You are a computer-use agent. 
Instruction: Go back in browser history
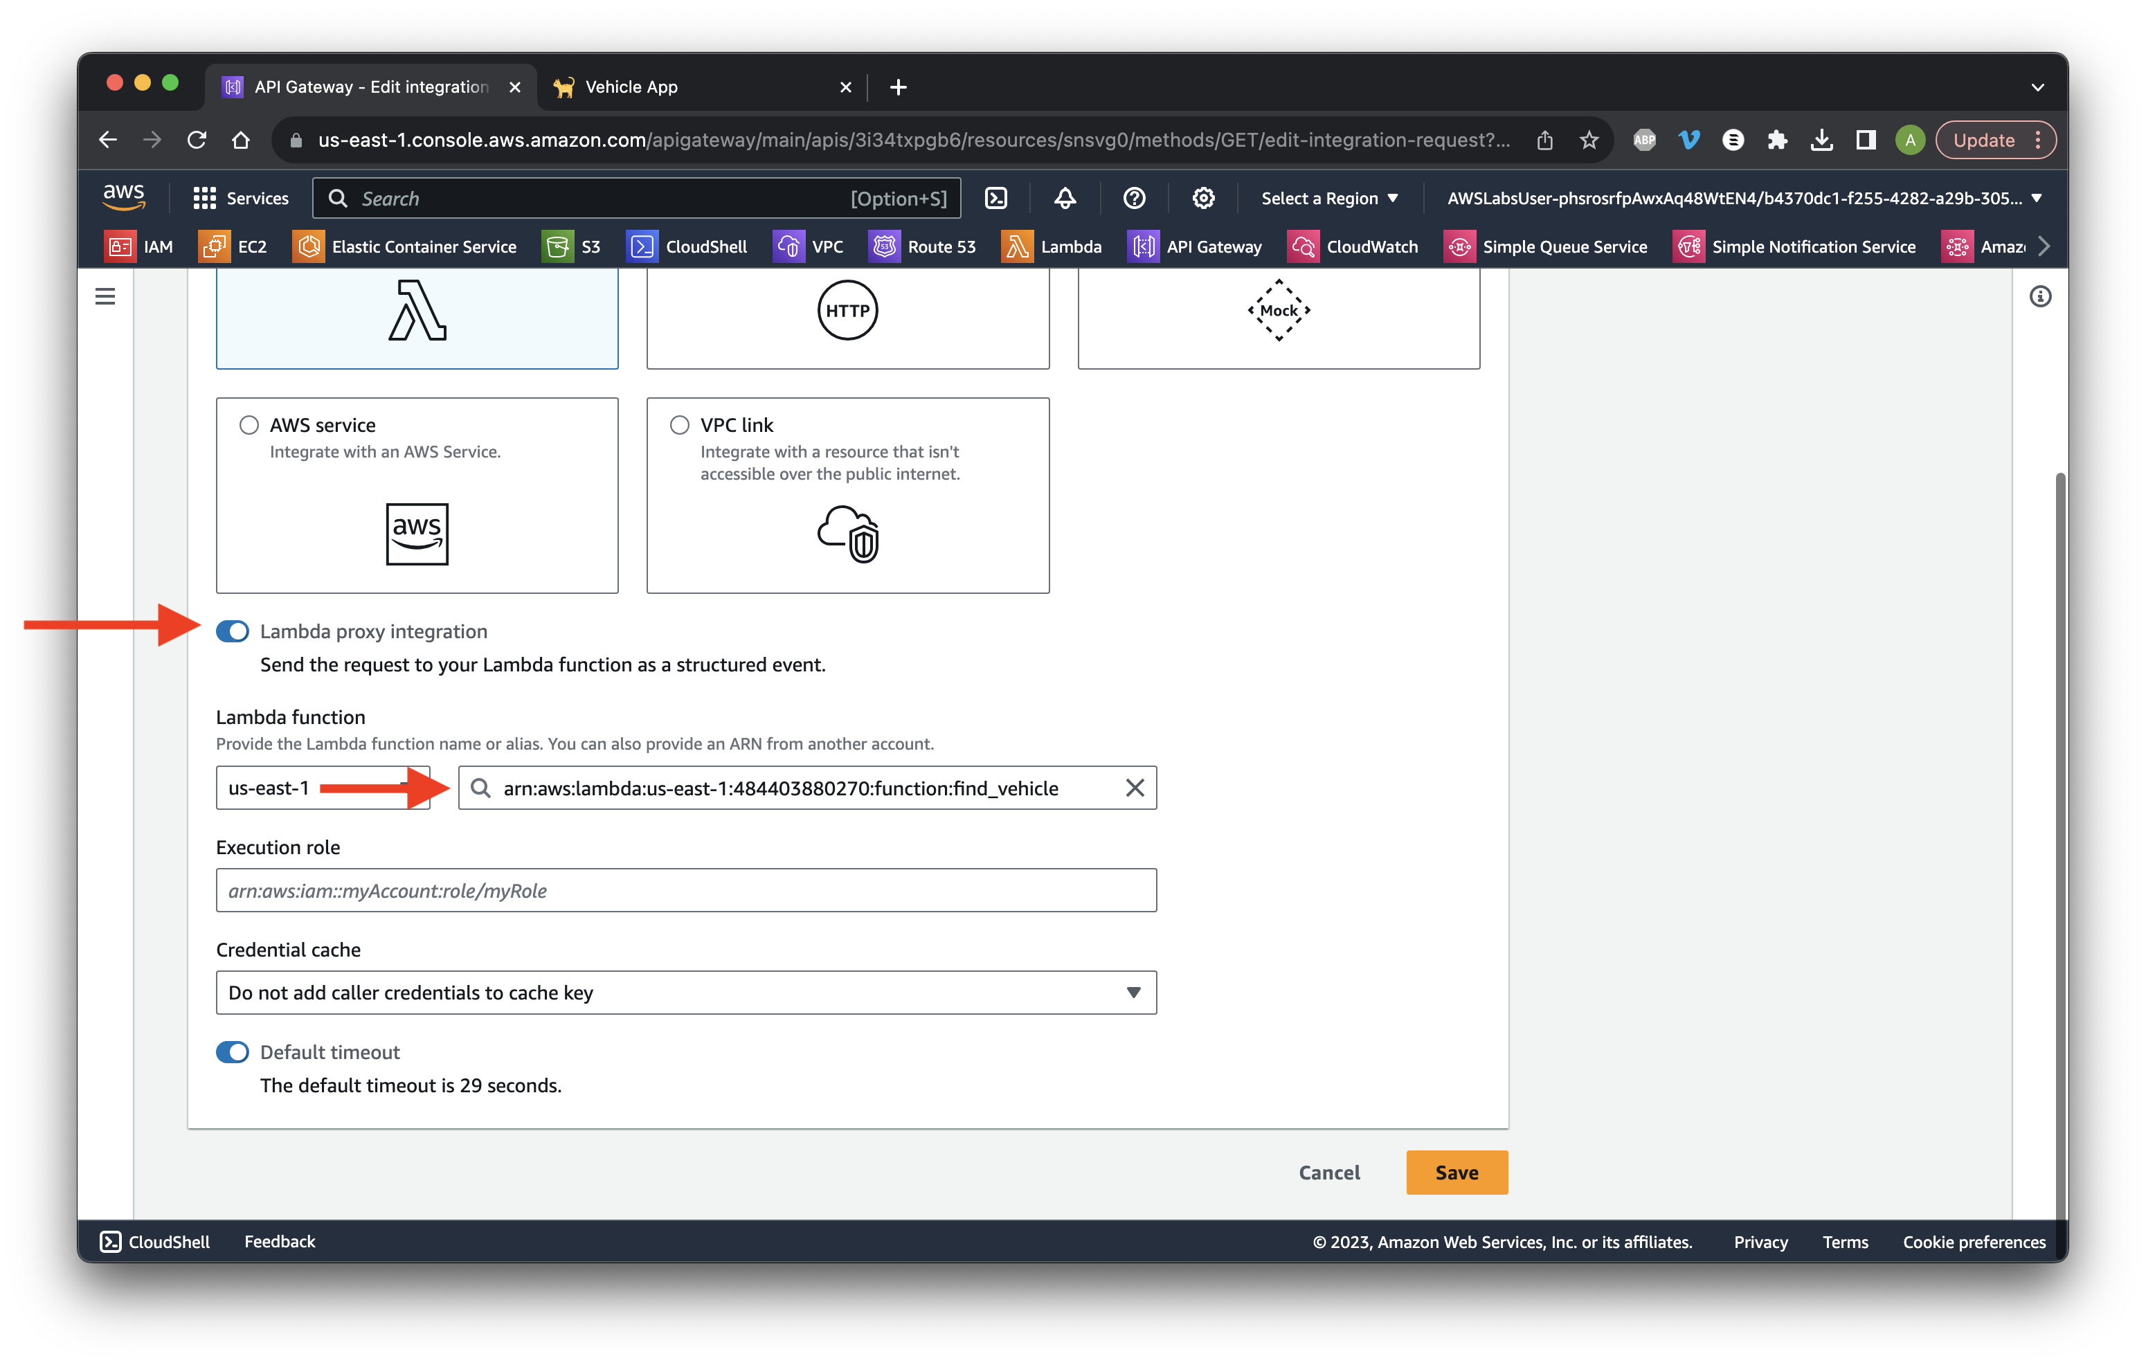tap(108, 140)
